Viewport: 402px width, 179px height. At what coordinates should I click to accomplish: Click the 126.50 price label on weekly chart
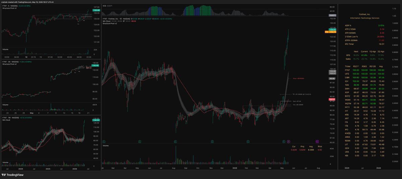(96, 120)
